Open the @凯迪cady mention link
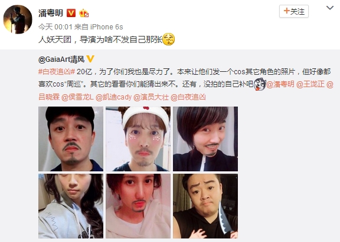Viewport: 340px width, 242px height. click(x=113, y=97)
